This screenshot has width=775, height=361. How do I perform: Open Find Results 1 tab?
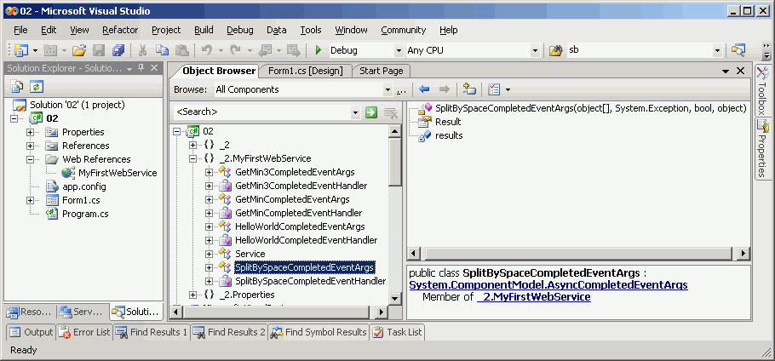[152, 332]
